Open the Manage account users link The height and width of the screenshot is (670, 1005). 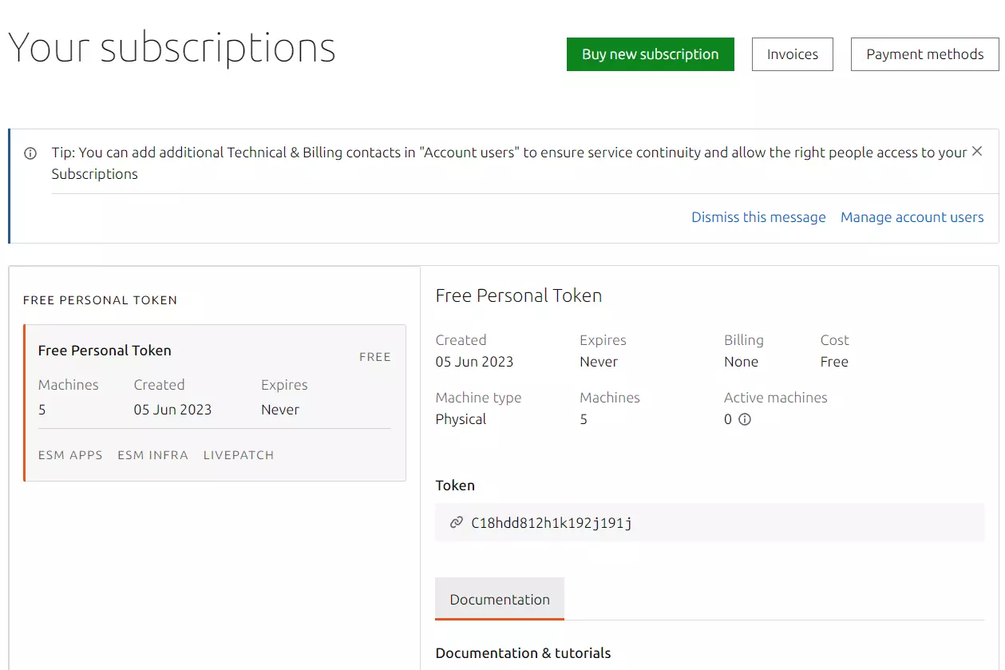tap(912, 217)
